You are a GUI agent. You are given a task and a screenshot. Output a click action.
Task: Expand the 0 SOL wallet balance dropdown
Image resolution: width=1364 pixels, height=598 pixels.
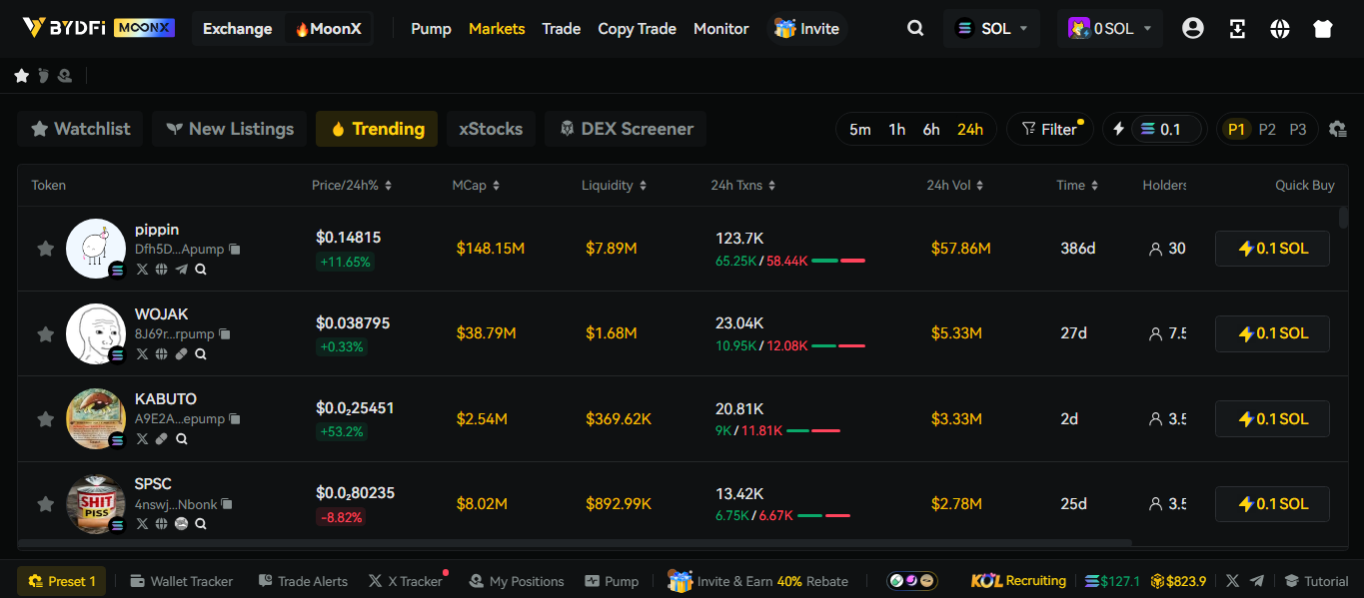coord(1109,28)
